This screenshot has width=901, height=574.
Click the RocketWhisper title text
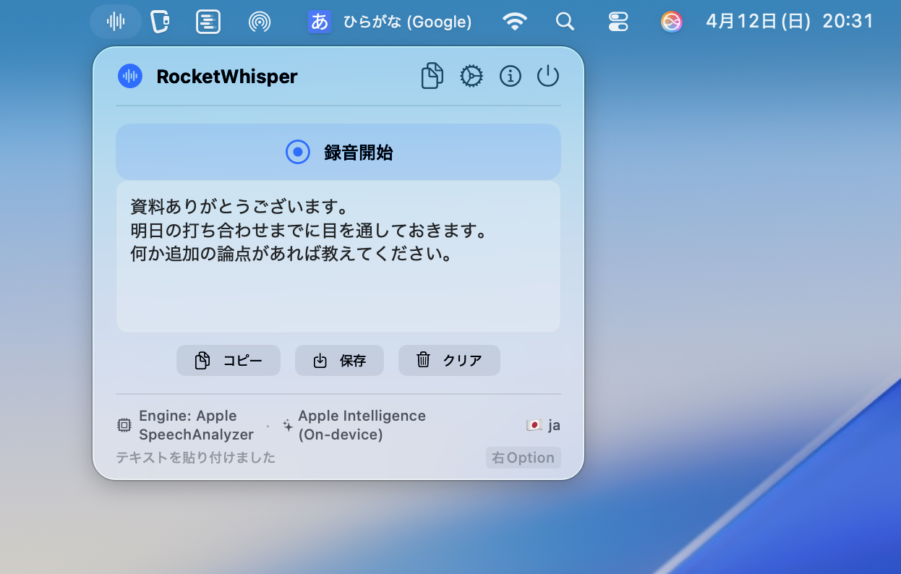[x=227, y=77]
